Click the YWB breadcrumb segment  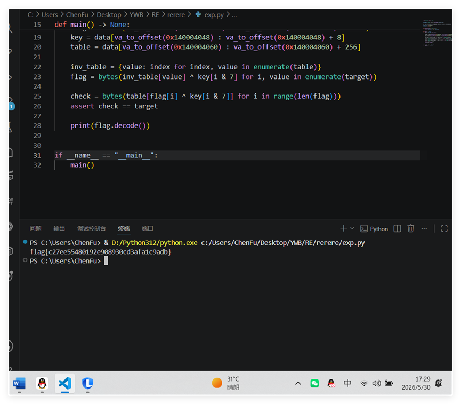pyautogui.click(x=136, y=15)
